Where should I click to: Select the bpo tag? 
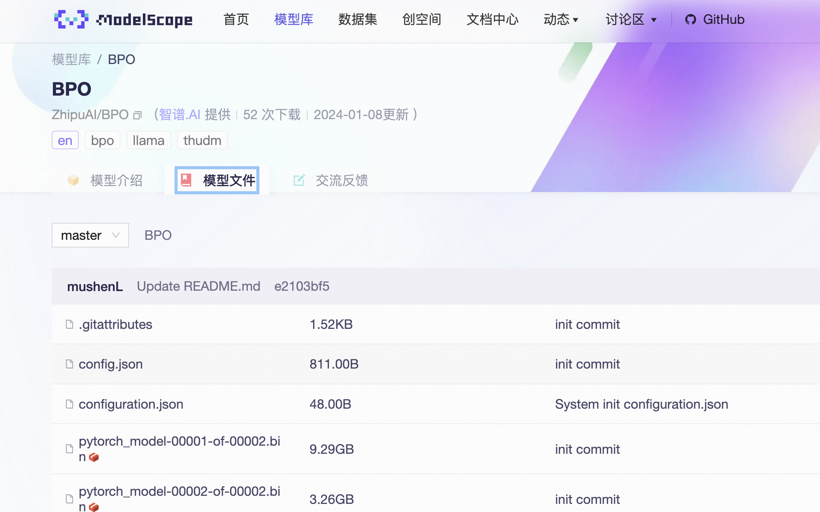pyautogui.click(x=103, y=140)
